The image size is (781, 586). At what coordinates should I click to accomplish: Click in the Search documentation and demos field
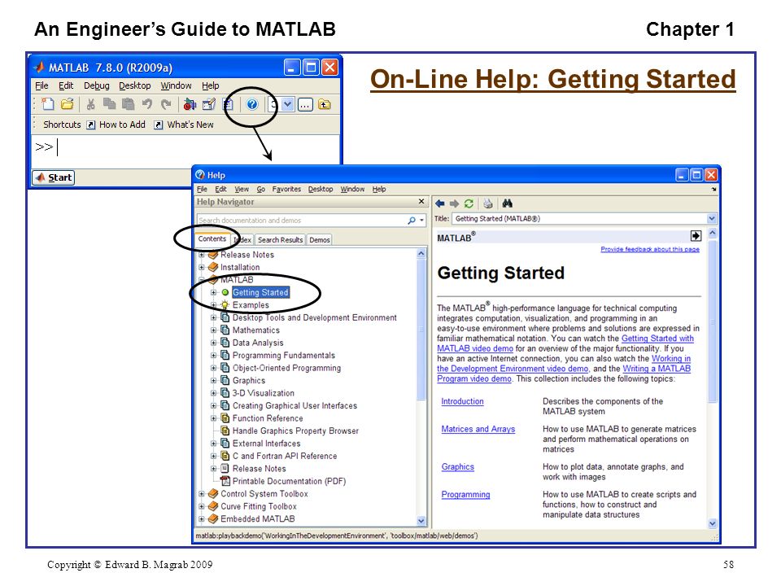coord(301,221)
